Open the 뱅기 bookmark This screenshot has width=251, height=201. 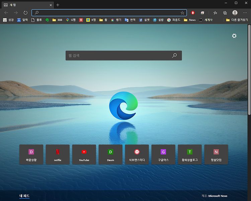click(x=116, y=20)
